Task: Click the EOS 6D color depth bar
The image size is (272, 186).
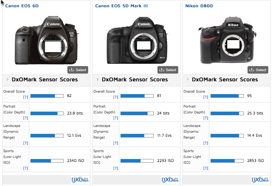Action: (x=47, y=113)
